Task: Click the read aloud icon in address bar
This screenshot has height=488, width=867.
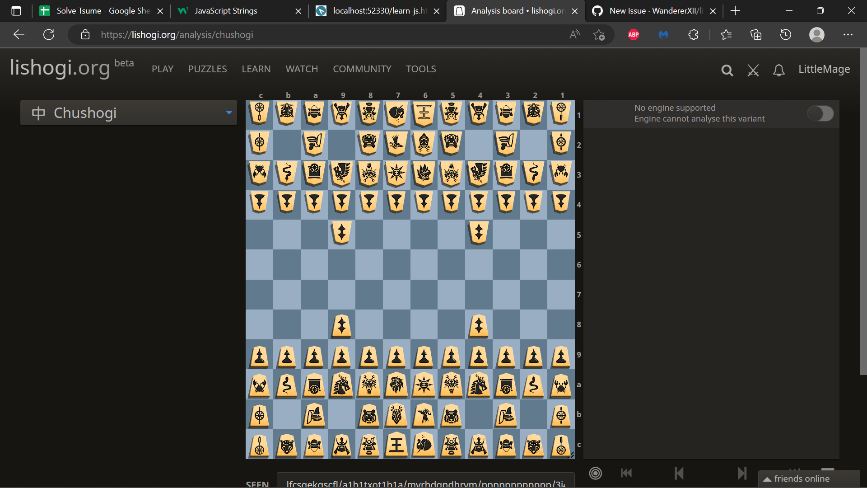Action: 574,35
